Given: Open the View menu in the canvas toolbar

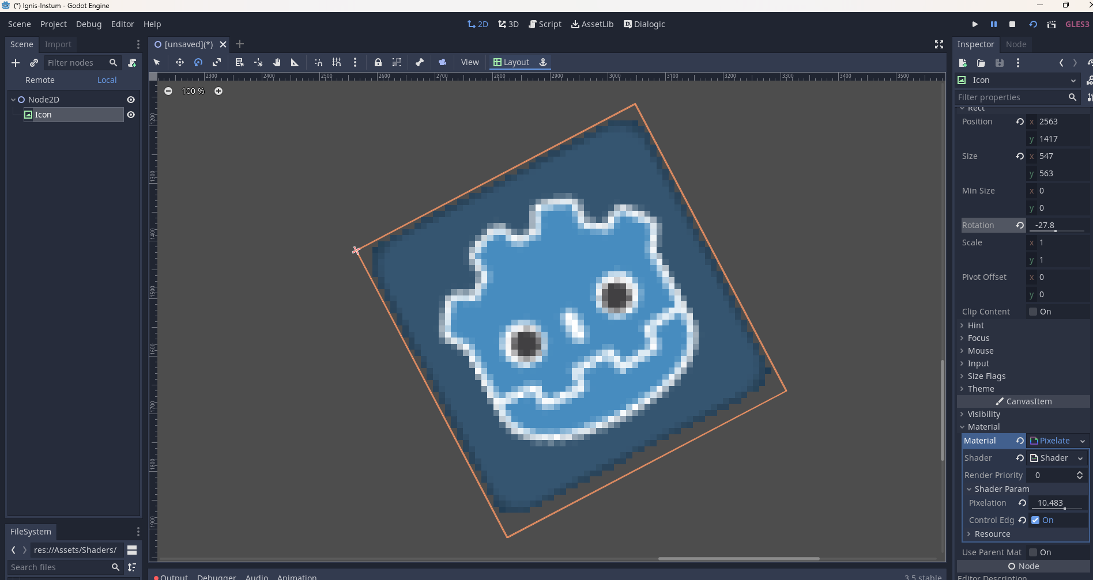Looking at the screenshot, I should (x=470, y=62).
